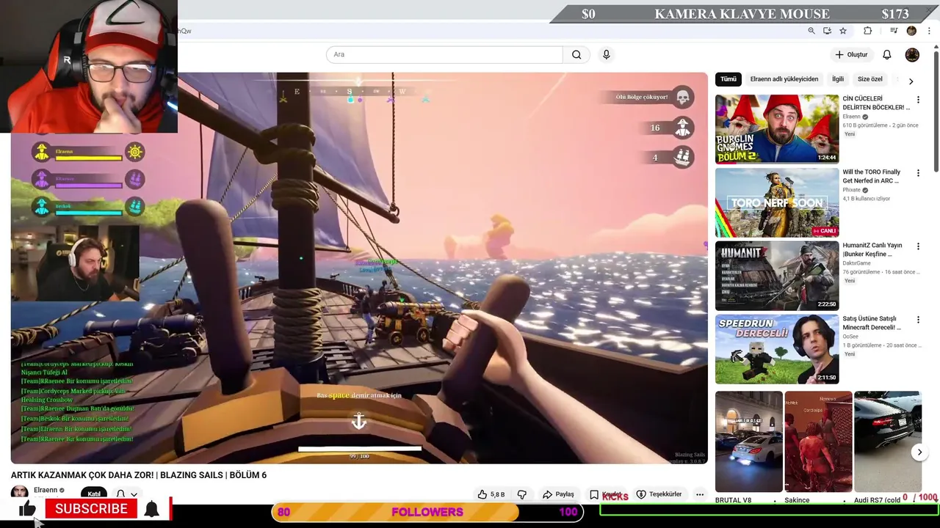Show next Shorts with the right arrow
The height and width of the screenshot is (528, 940).
[x=919, y=452]
